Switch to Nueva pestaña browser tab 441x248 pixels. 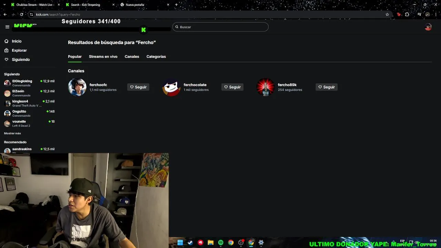click(145, 5)
